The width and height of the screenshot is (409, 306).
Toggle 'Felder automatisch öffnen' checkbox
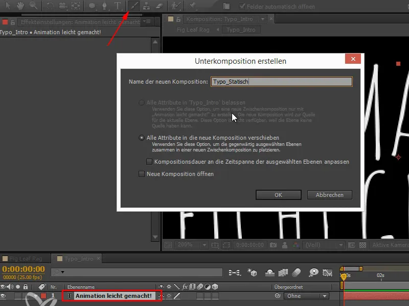(242, 7)
